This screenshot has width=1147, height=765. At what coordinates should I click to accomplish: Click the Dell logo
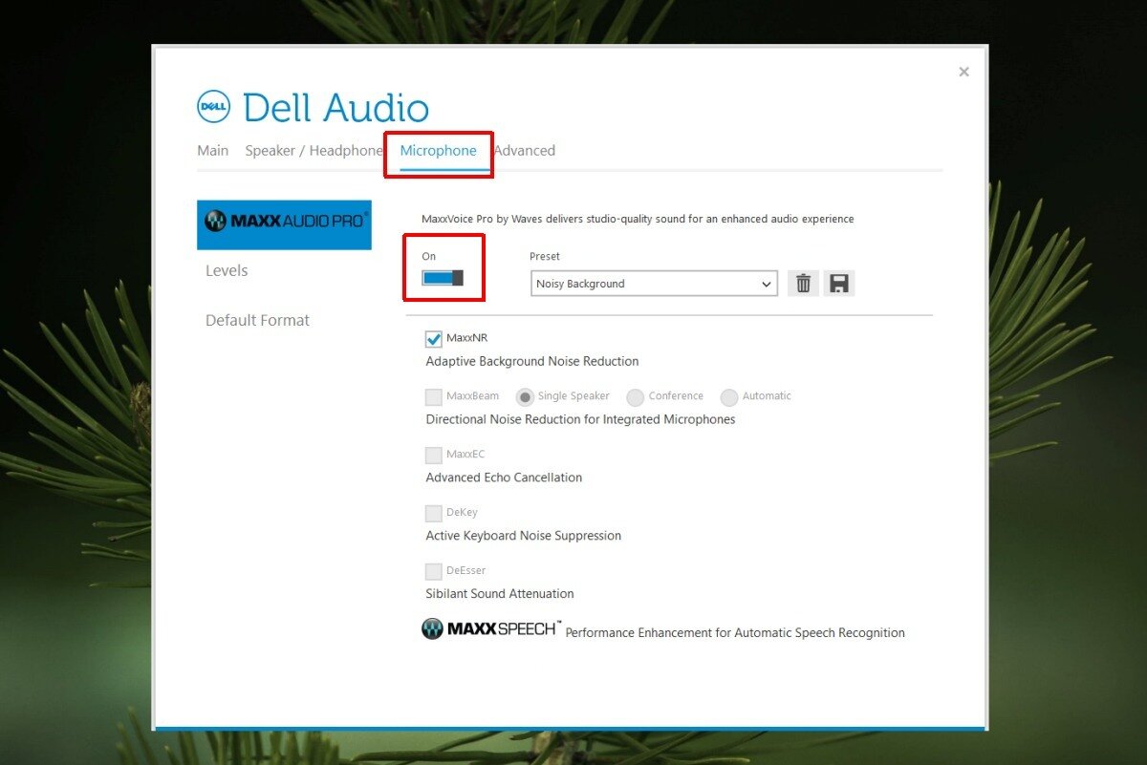[212, 106]
